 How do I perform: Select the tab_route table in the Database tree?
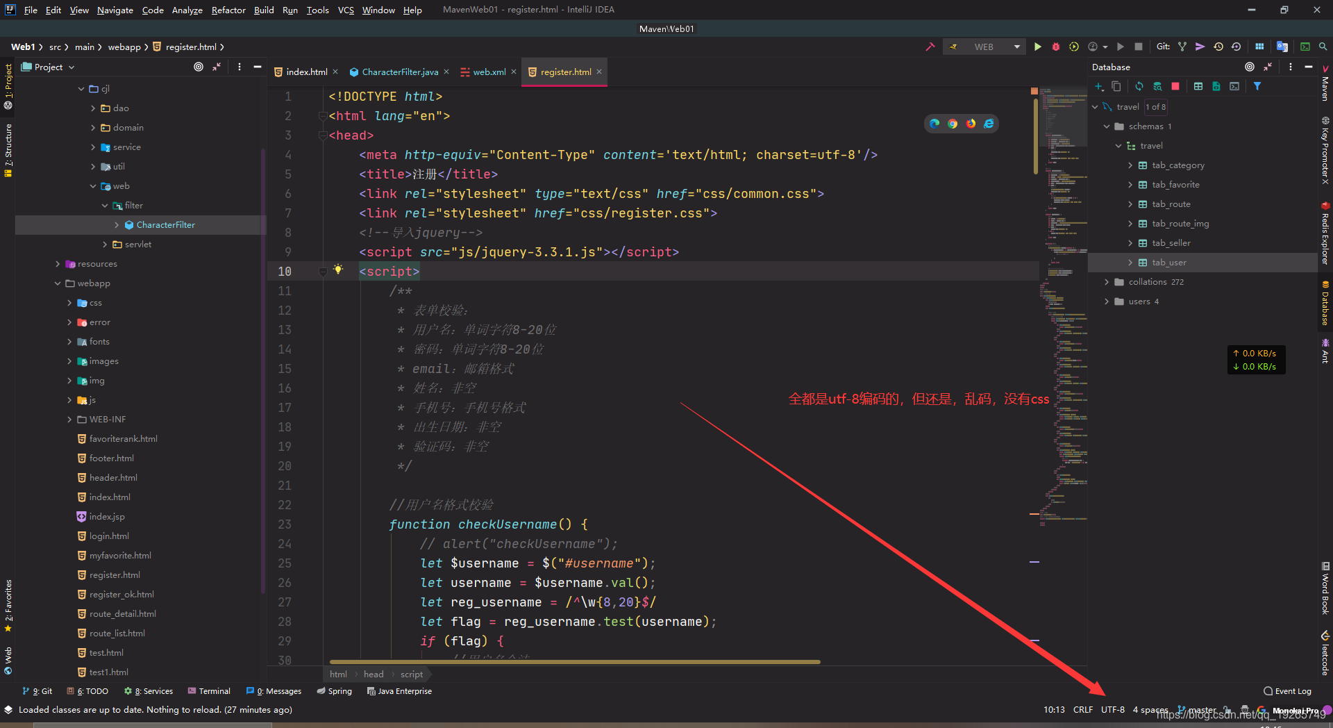1171,204
